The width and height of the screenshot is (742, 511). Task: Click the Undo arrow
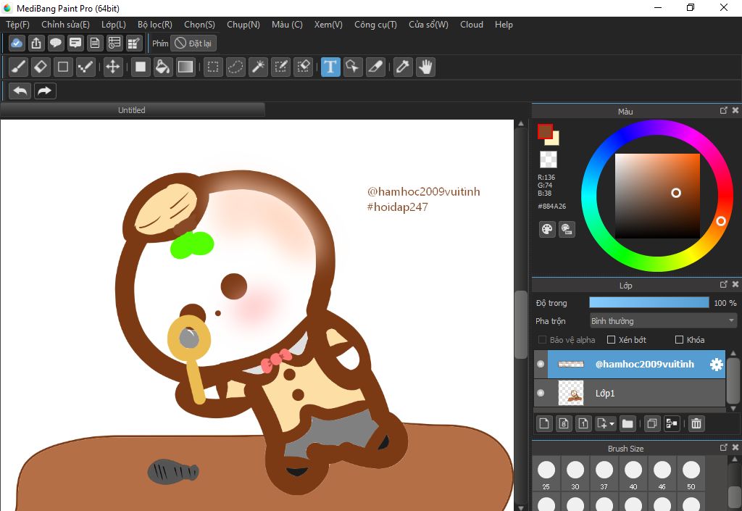pyautogui.click(x=20, y=91)
